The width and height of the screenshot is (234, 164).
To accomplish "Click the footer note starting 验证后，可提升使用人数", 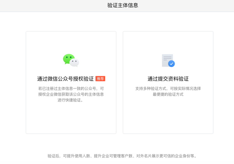I will click(122, 156).
